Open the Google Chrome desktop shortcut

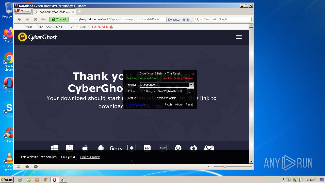[x=9, y=62]
